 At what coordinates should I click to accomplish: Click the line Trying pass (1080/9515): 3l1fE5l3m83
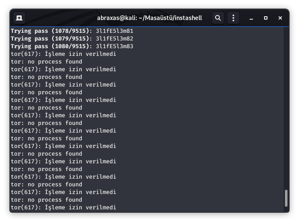[72, 46]
